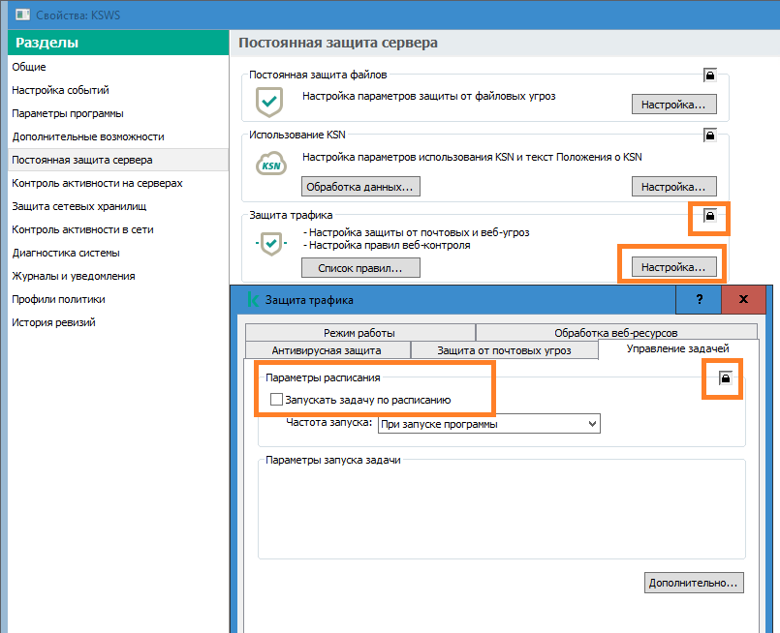Switch to Обработка веб-ресурсов tab
Image resolution: width=780 pixels, height=633 pixels.
click(x=616, y=332)
